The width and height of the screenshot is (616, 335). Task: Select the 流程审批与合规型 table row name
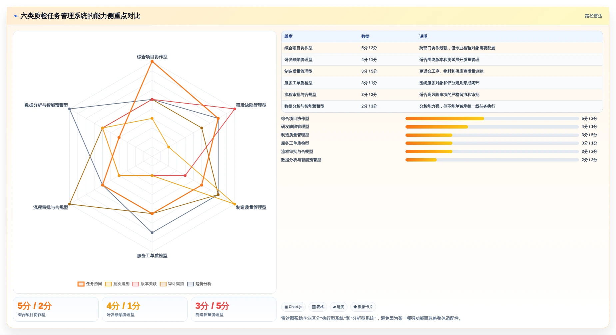[301, 95]
